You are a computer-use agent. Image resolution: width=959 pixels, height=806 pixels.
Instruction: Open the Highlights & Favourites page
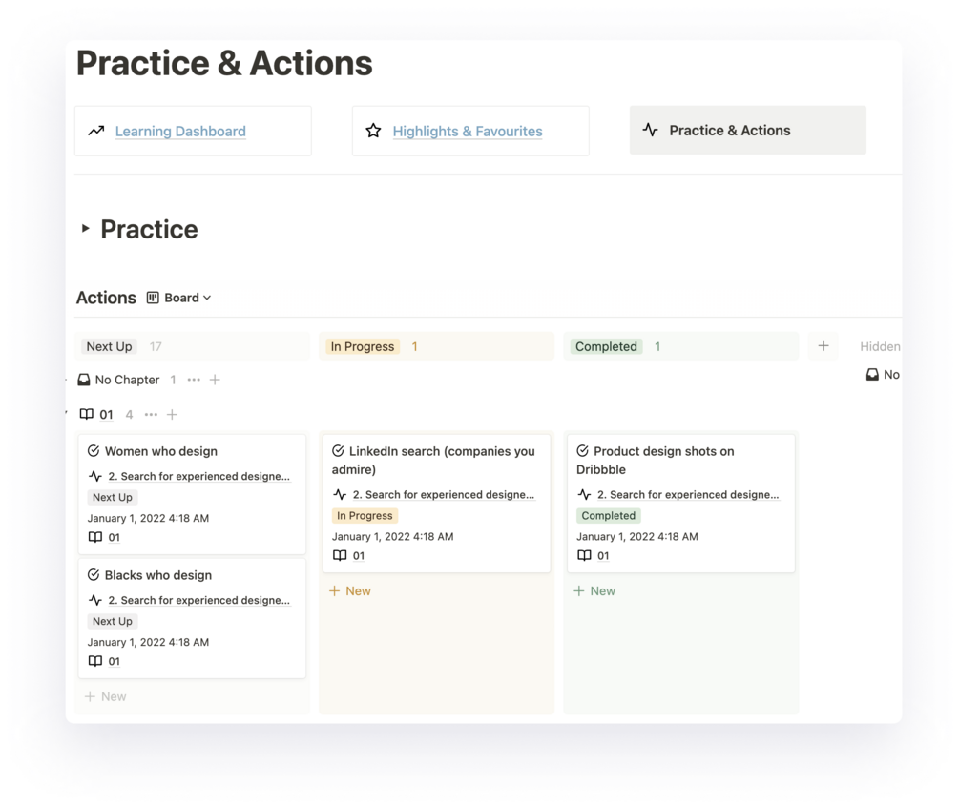pos(468,132)
